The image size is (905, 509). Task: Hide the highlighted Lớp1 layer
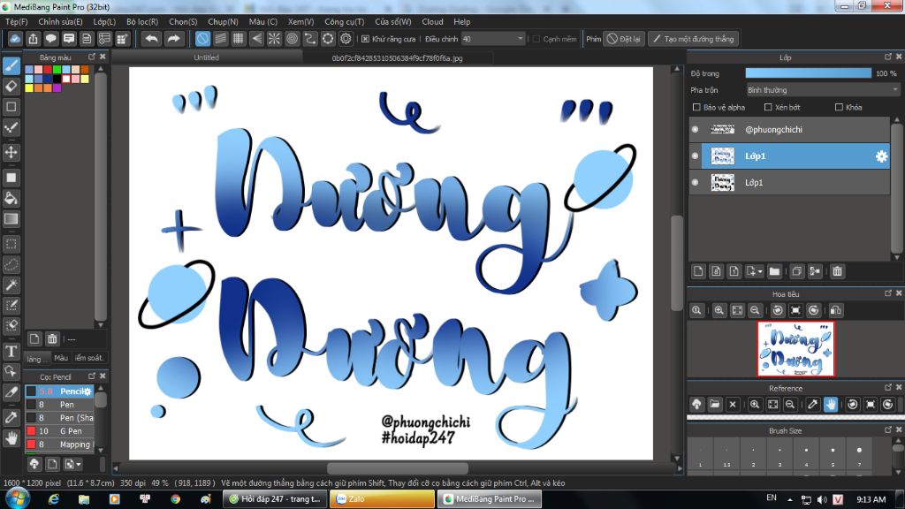coord(696,156)
